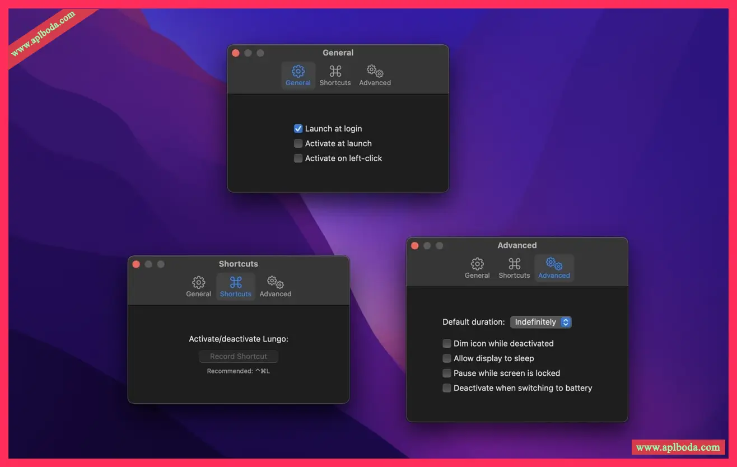Select Shortcuts tab in the Shortcuts window

[x=236, y=287]
